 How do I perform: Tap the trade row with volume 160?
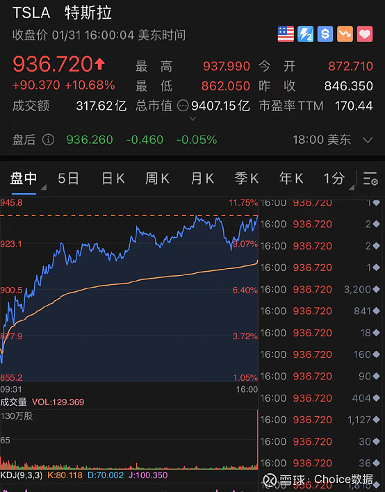click(x=320, y=354)
